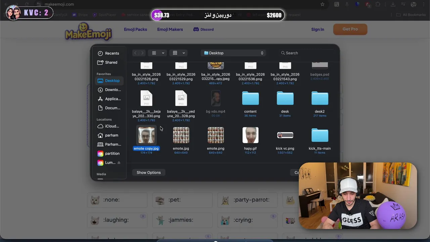Choose the :jammies: emoji style
Screen dimensions: 430x242
pos(182,220)
